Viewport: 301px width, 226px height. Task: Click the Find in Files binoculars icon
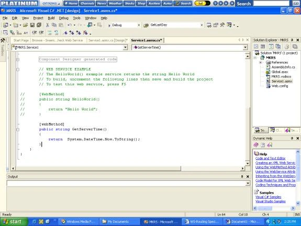pyautogui.click(x=146, y=25)
